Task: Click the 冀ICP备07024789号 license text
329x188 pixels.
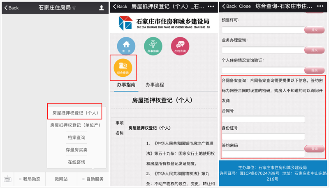Action: point(259,173)
